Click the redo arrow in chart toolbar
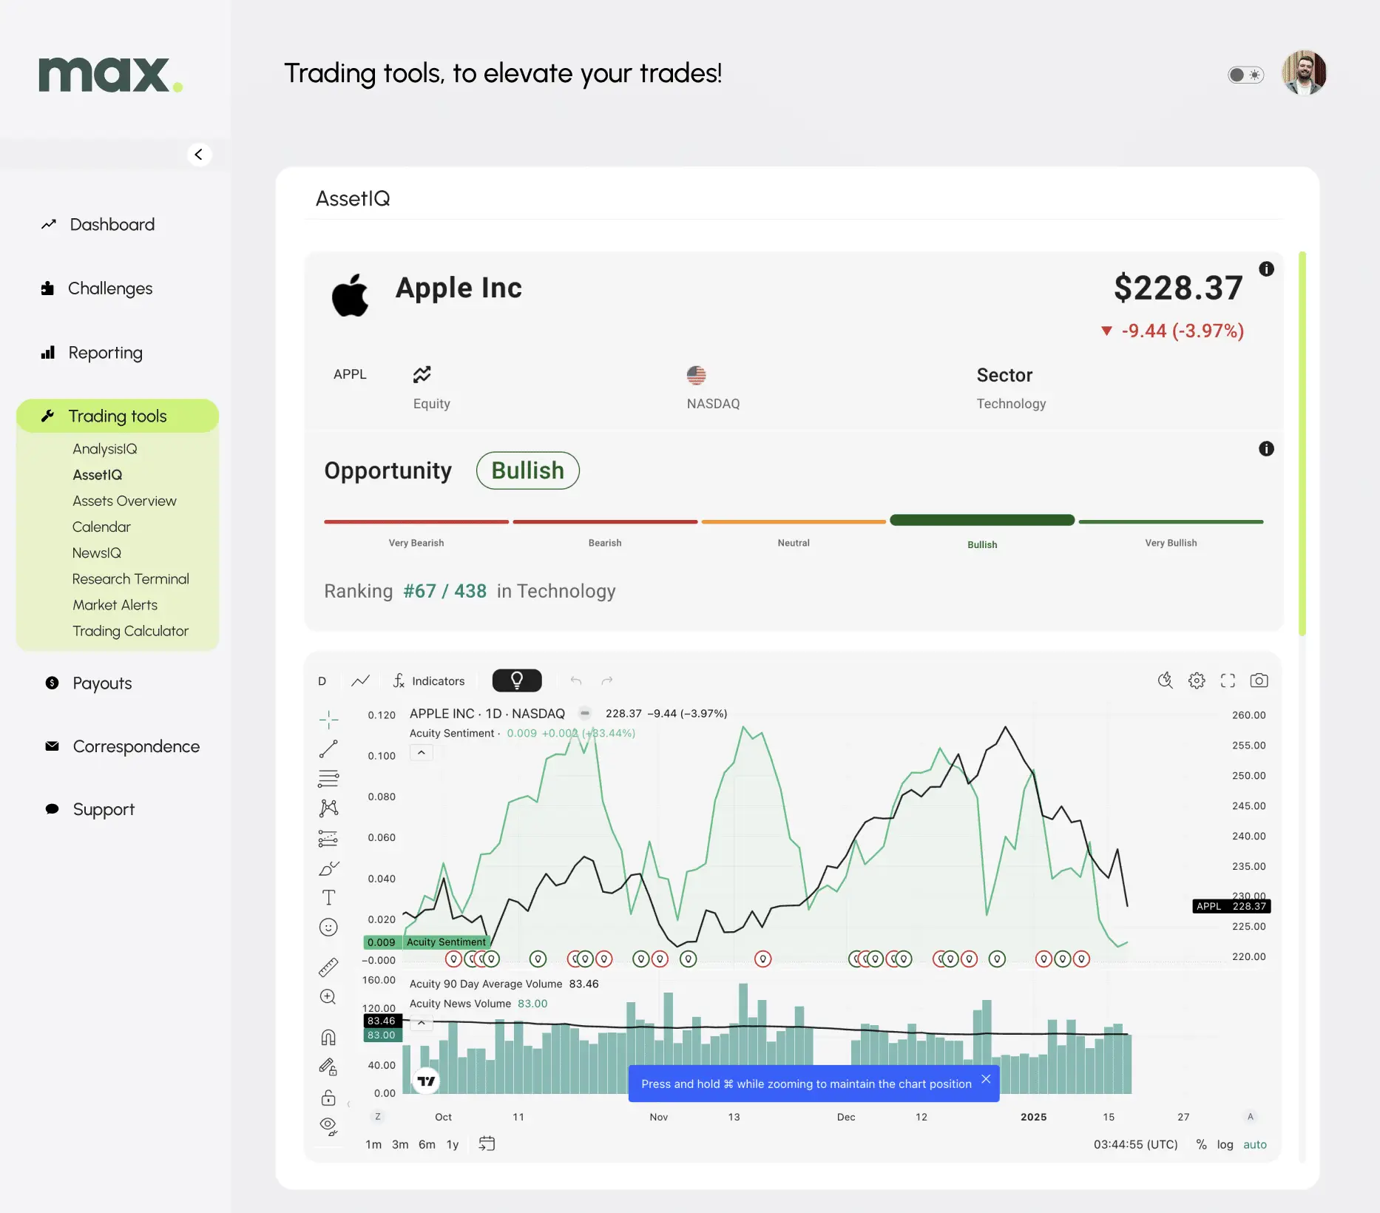The height and width of the screenshot is (1213, 1380). (607, 680)
